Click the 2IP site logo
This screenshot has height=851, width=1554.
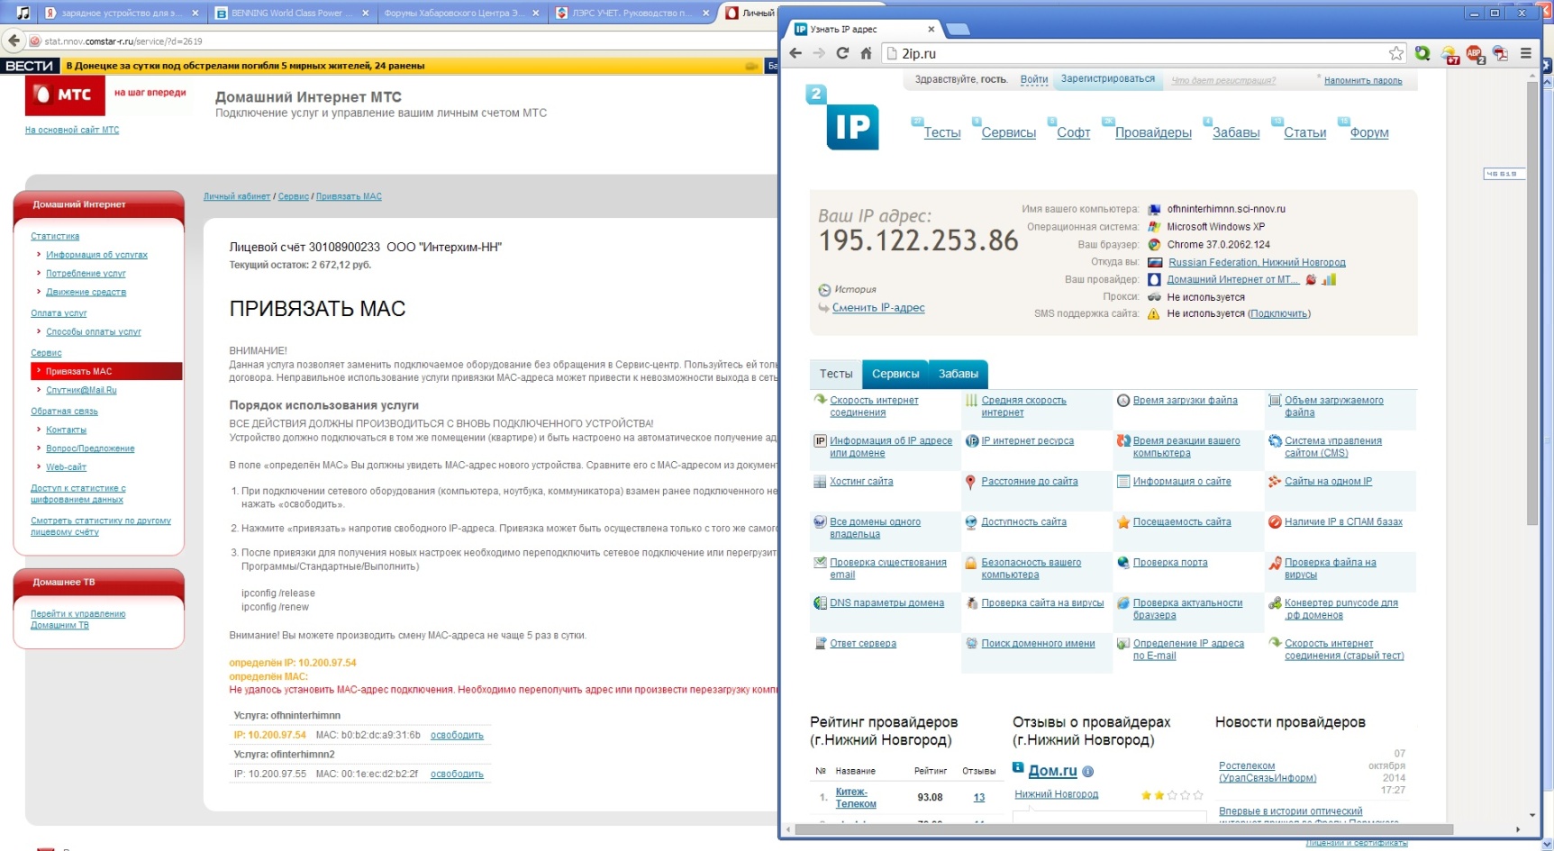pos(842,118)
